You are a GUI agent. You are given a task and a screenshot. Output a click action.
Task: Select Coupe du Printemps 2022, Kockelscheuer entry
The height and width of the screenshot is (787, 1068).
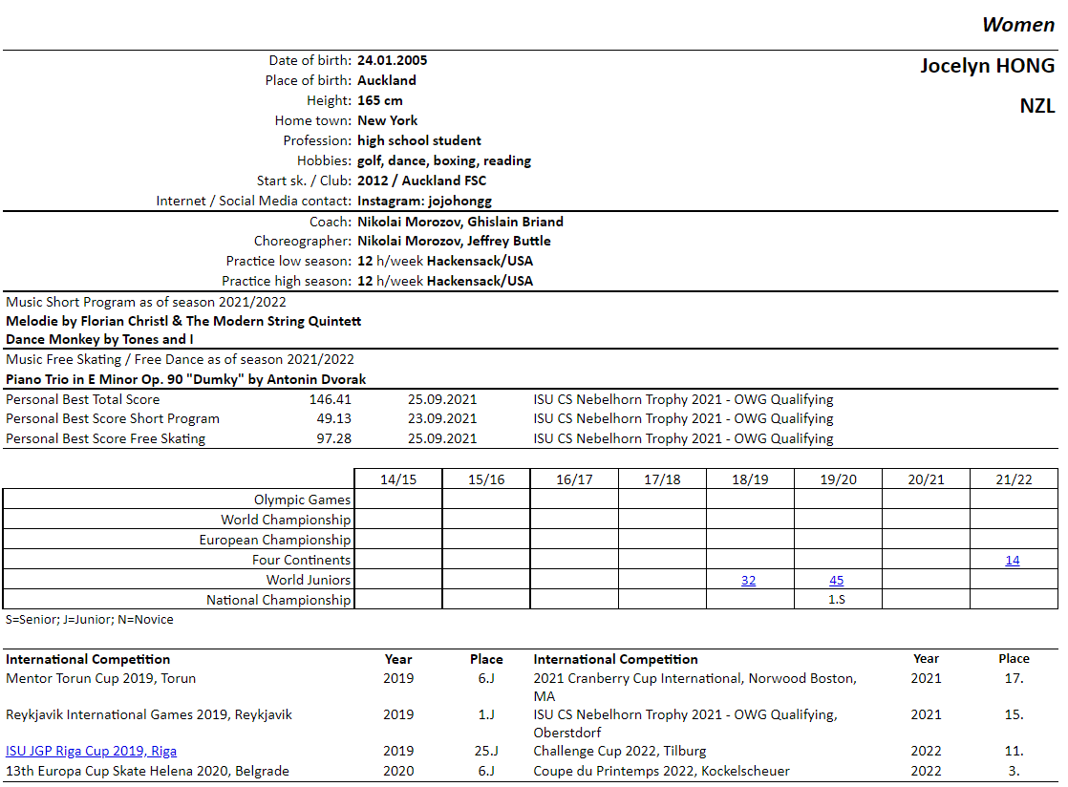[x=661, y=772]
